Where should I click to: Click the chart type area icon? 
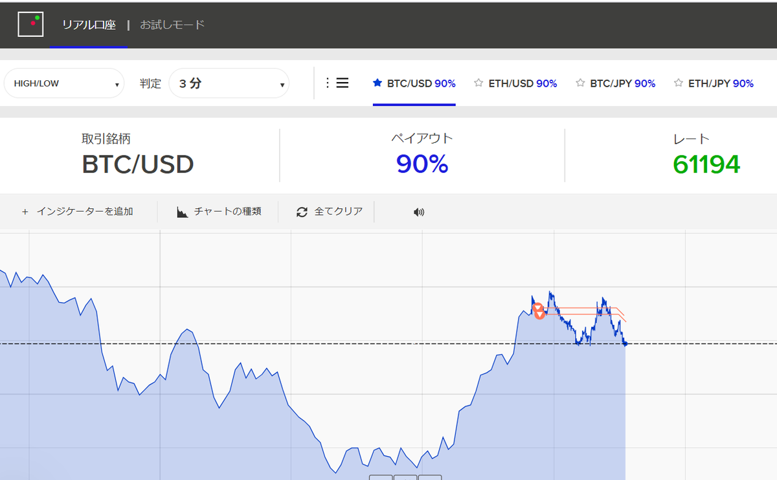(x=183, y=212)
